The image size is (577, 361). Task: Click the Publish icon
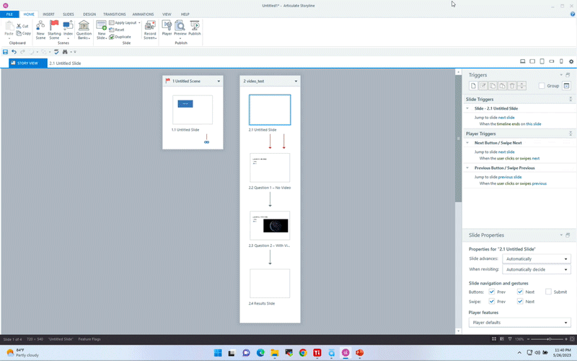coord(195,26)
